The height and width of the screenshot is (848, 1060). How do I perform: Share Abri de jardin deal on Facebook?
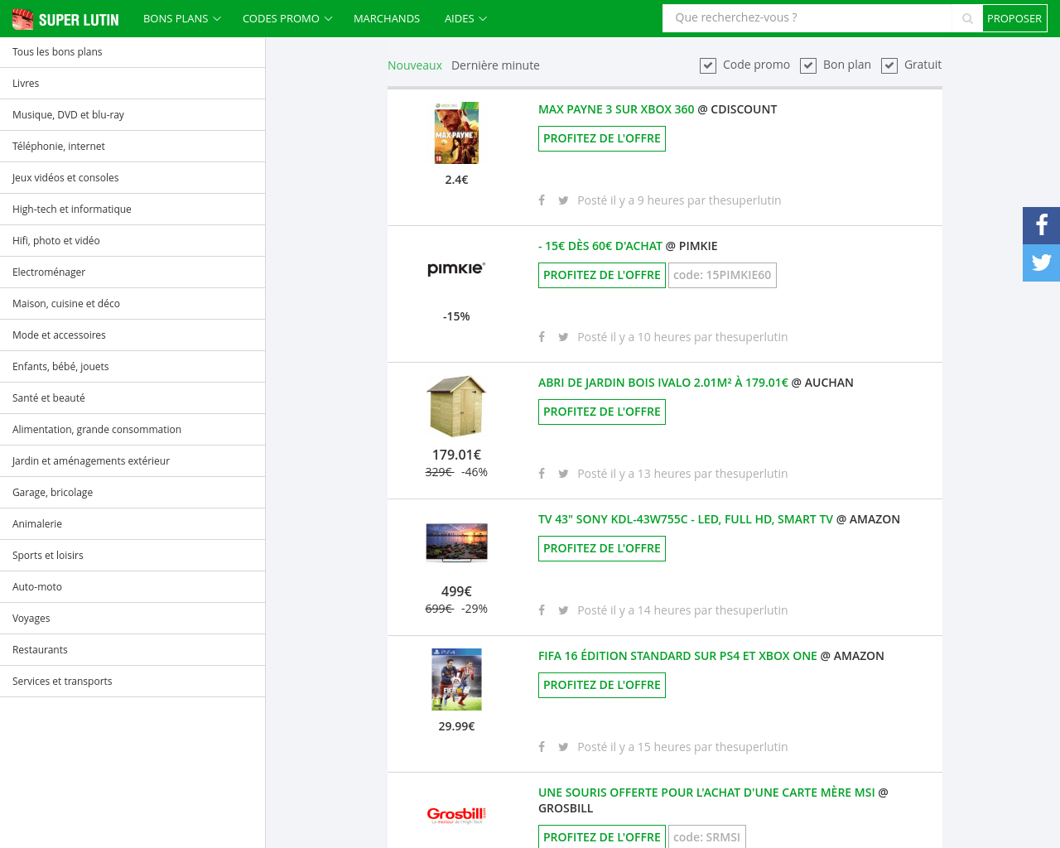click(x=542, y=474)
